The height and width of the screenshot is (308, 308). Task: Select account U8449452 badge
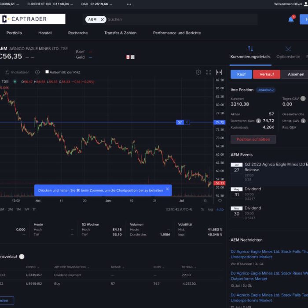tap(265, 90)
